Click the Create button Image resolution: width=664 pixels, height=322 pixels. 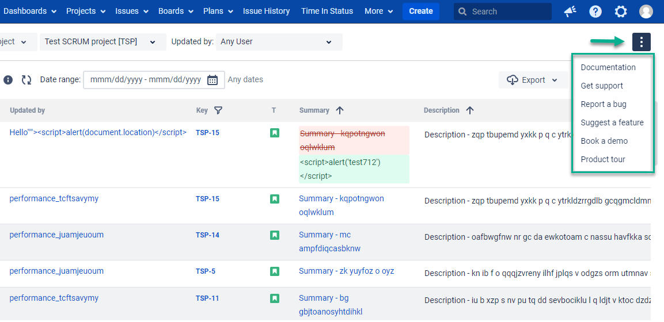tap(420, 11)
